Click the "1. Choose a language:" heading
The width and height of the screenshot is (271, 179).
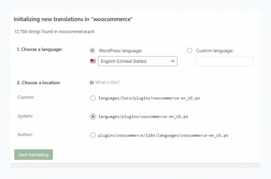coord(40,49)
